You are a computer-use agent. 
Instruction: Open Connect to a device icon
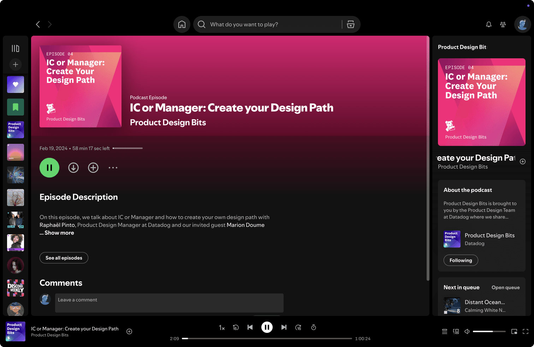pos(456,331)
